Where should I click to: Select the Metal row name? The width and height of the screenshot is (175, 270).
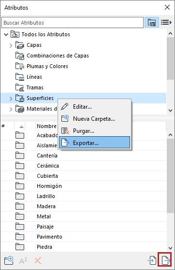pos(44,216)
